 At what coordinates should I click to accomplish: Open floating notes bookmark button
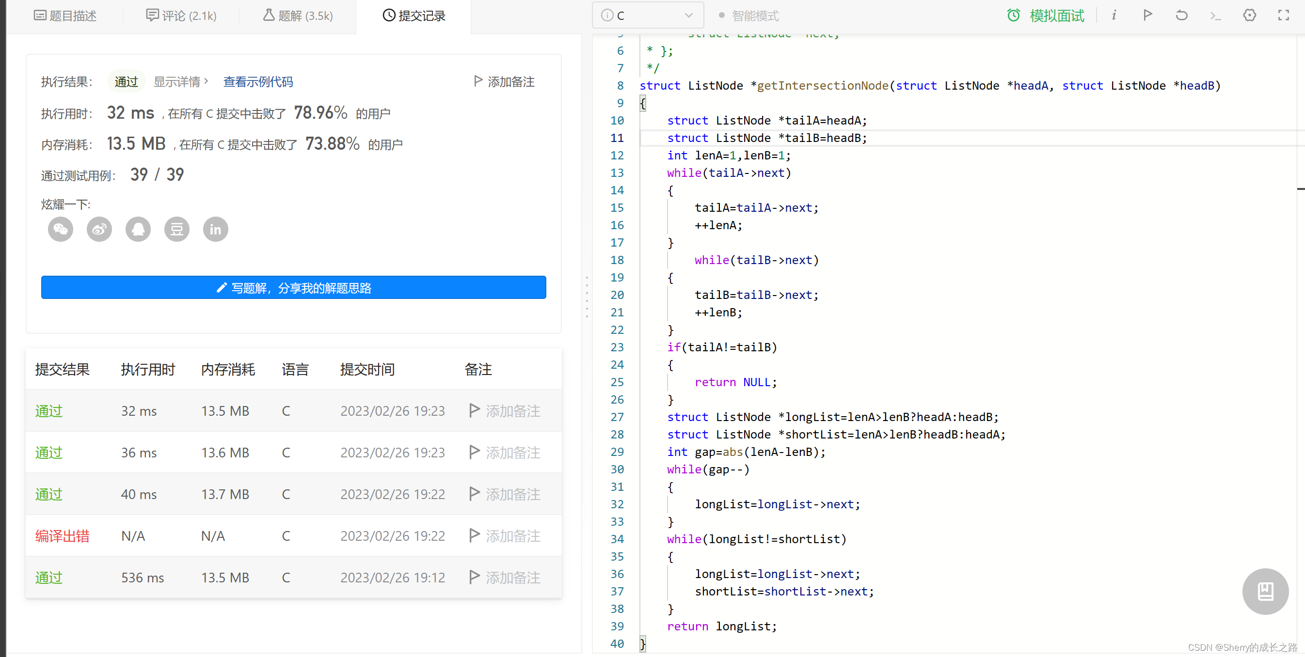pyautogui.click(x=1265, y=591)
